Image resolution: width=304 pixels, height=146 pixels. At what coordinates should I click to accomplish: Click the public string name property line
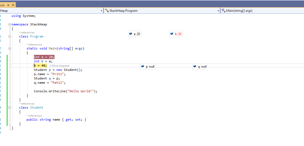coord(56,120)
